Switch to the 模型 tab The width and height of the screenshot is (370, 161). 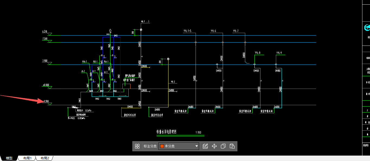(9, 158)
